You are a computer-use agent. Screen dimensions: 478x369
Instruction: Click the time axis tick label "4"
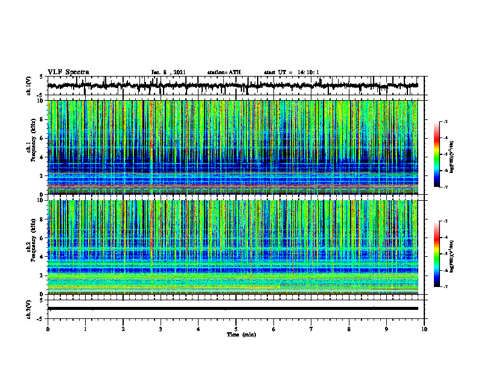(199, 329)
